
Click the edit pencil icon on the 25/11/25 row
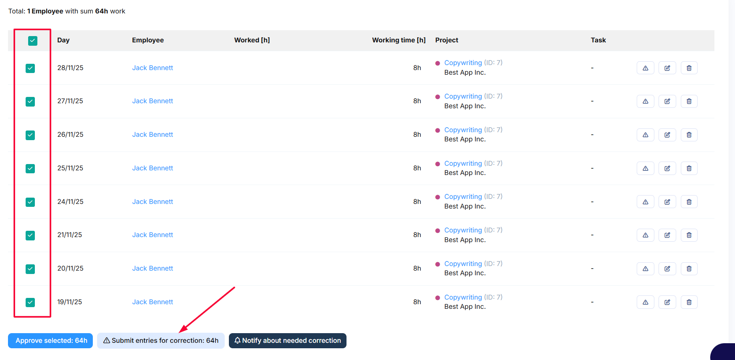point(667,168)
